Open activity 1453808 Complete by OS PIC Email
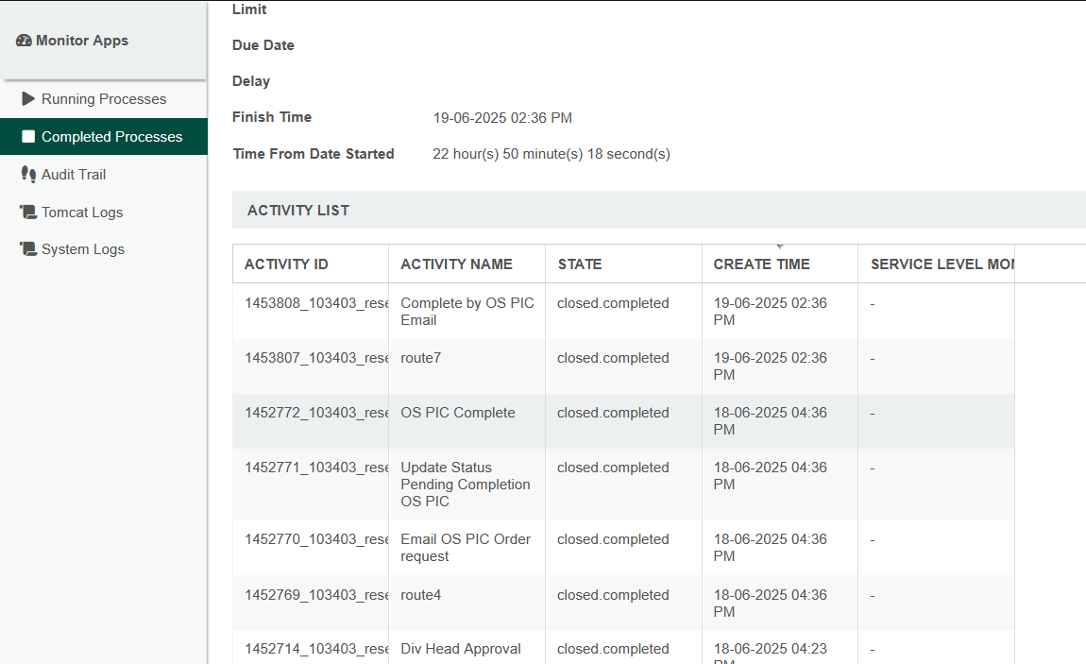 click(x=467, y=312)
